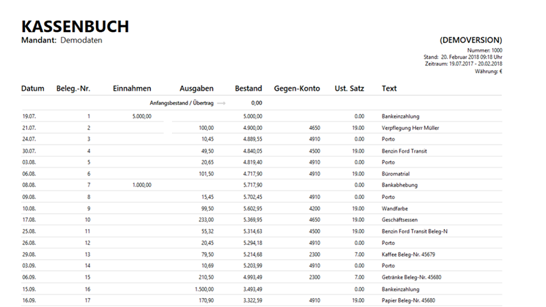Click the Gegen-Konto column header
This screenshot has height=307, width=546.
point(297,88)
